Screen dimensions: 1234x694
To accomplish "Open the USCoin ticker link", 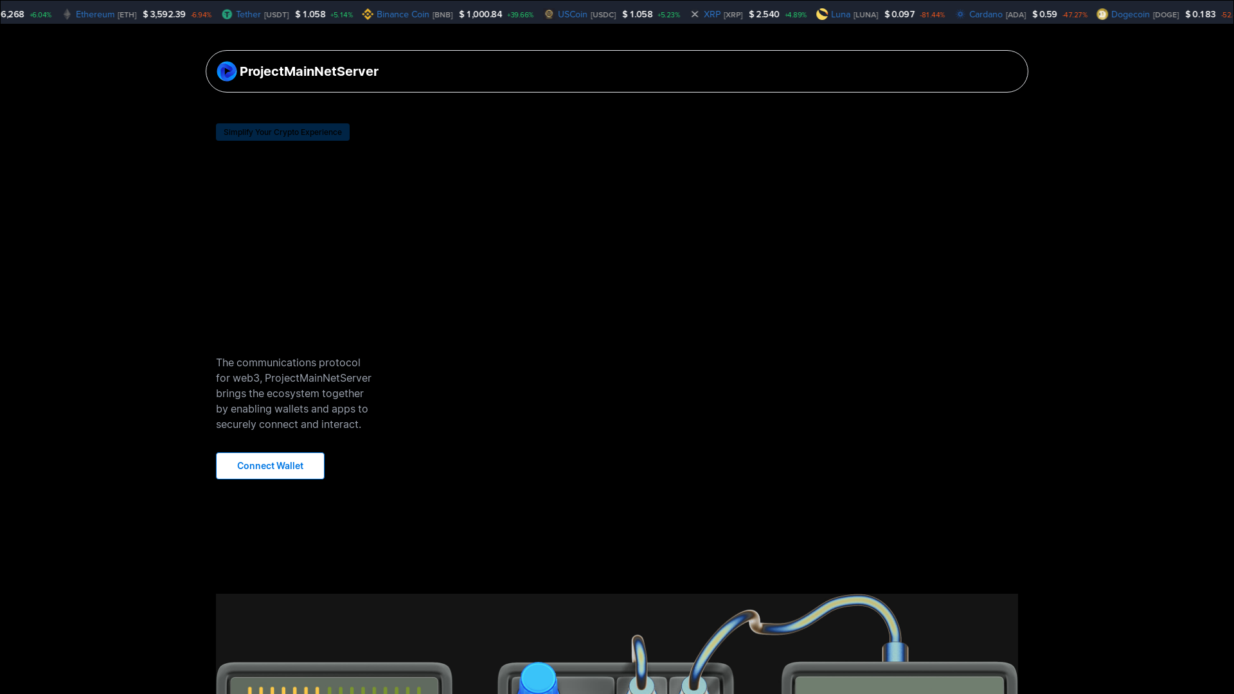I will click(572, 14).
